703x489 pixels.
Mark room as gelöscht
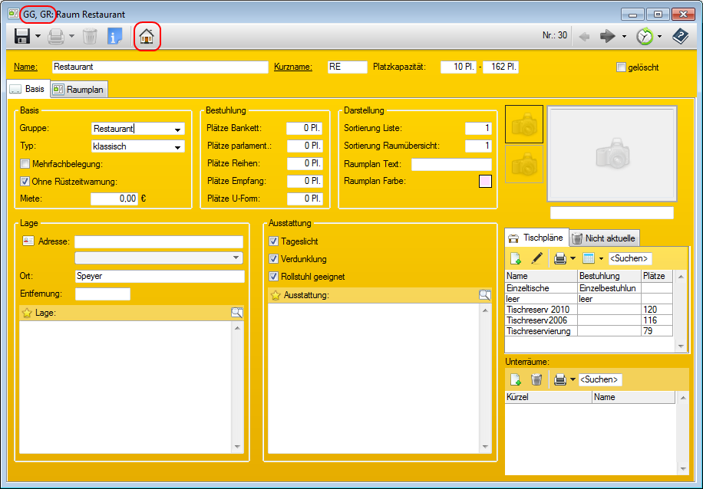tap(622, 67)
